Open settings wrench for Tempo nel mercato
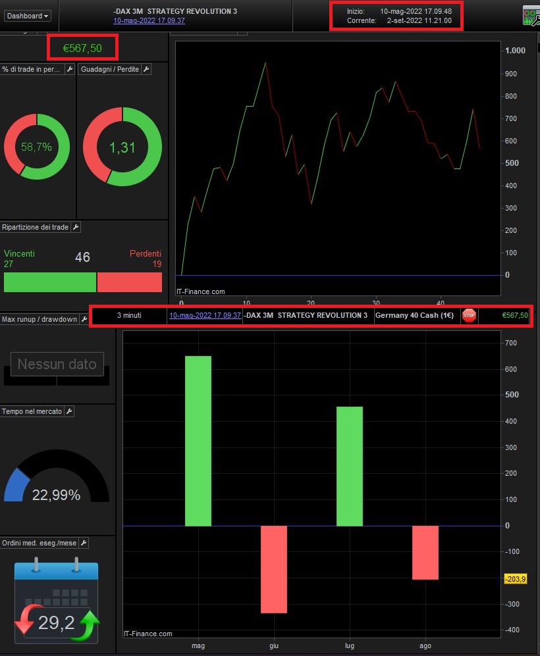This screenshot has width=540, height=656. (x=70, y=411)
